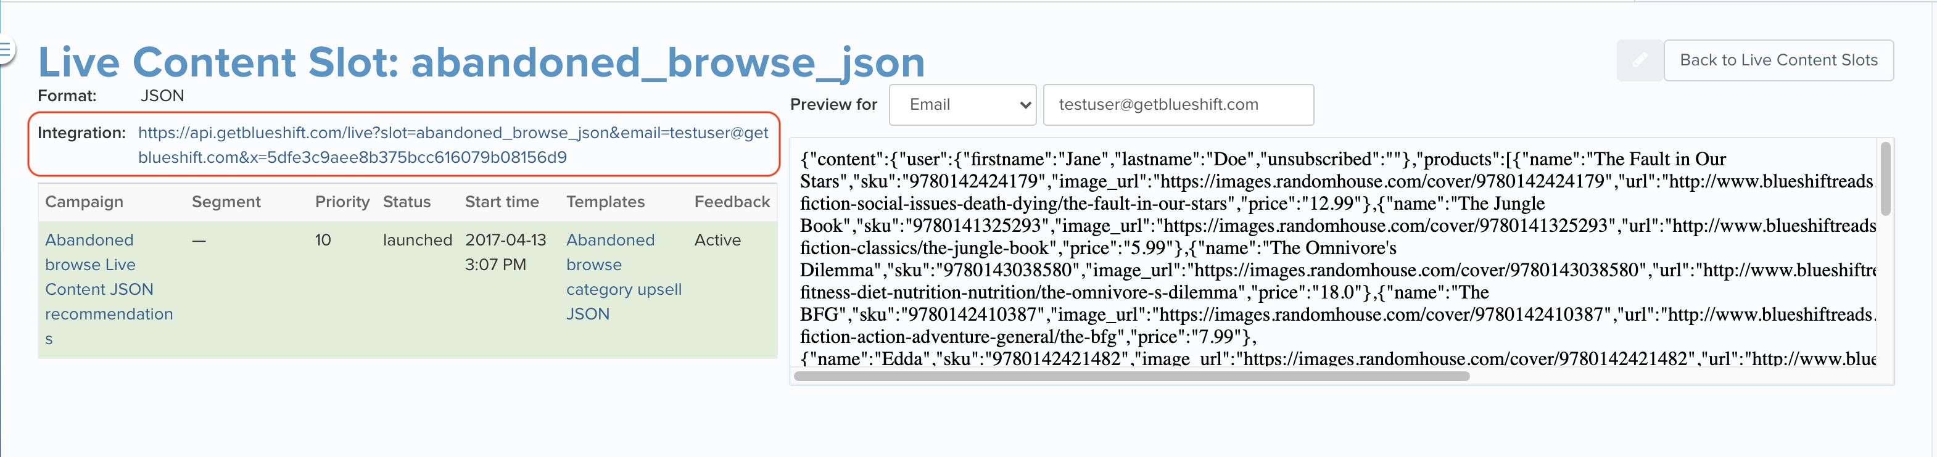Click the pencil edit icon button

[x=1639, y=60]
